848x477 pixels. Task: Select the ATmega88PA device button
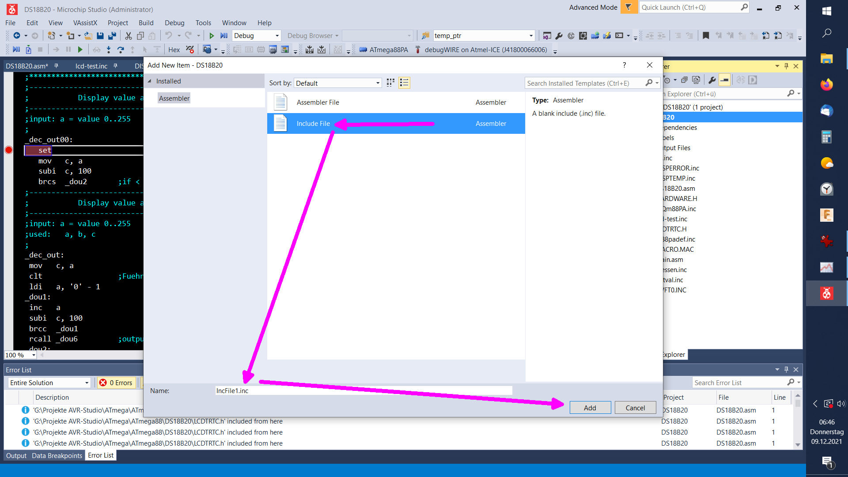coord(383,50)
